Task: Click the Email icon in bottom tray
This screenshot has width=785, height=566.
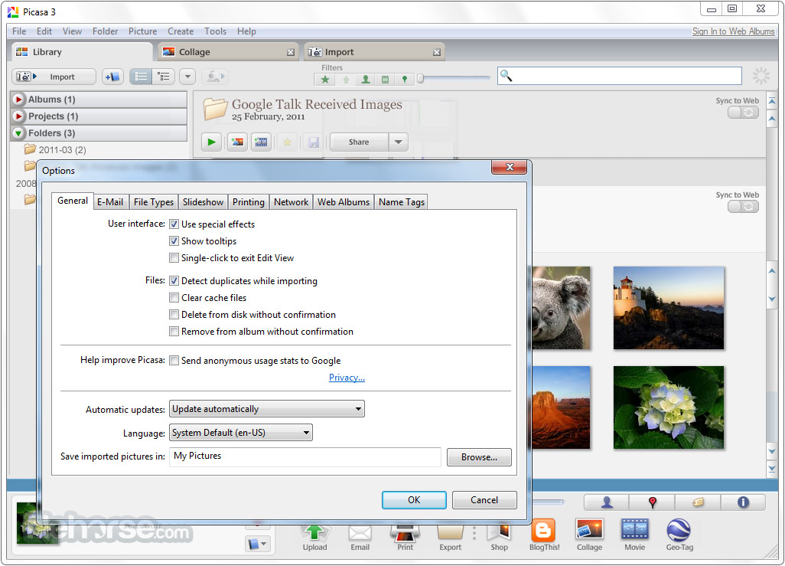Action: (360, 537)
